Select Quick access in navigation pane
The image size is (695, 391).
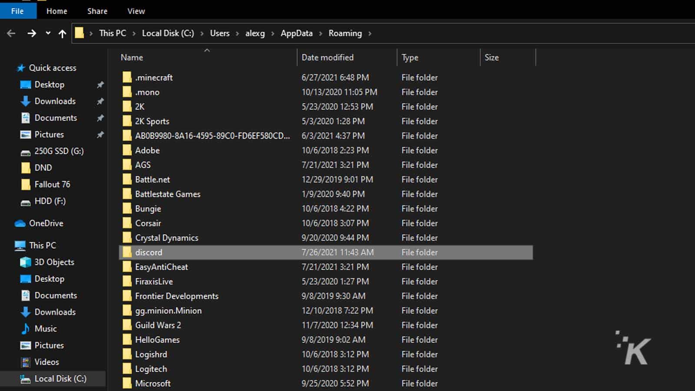(x=53, y=68)
